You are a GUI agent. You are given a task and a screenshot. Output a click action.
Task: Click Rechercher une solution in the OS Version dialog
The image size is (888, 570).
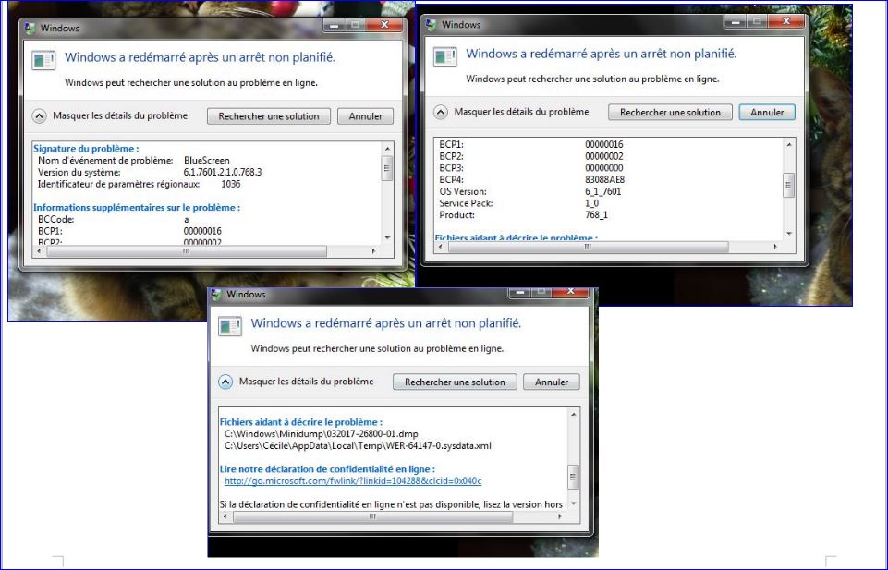[x=670, y=112]
